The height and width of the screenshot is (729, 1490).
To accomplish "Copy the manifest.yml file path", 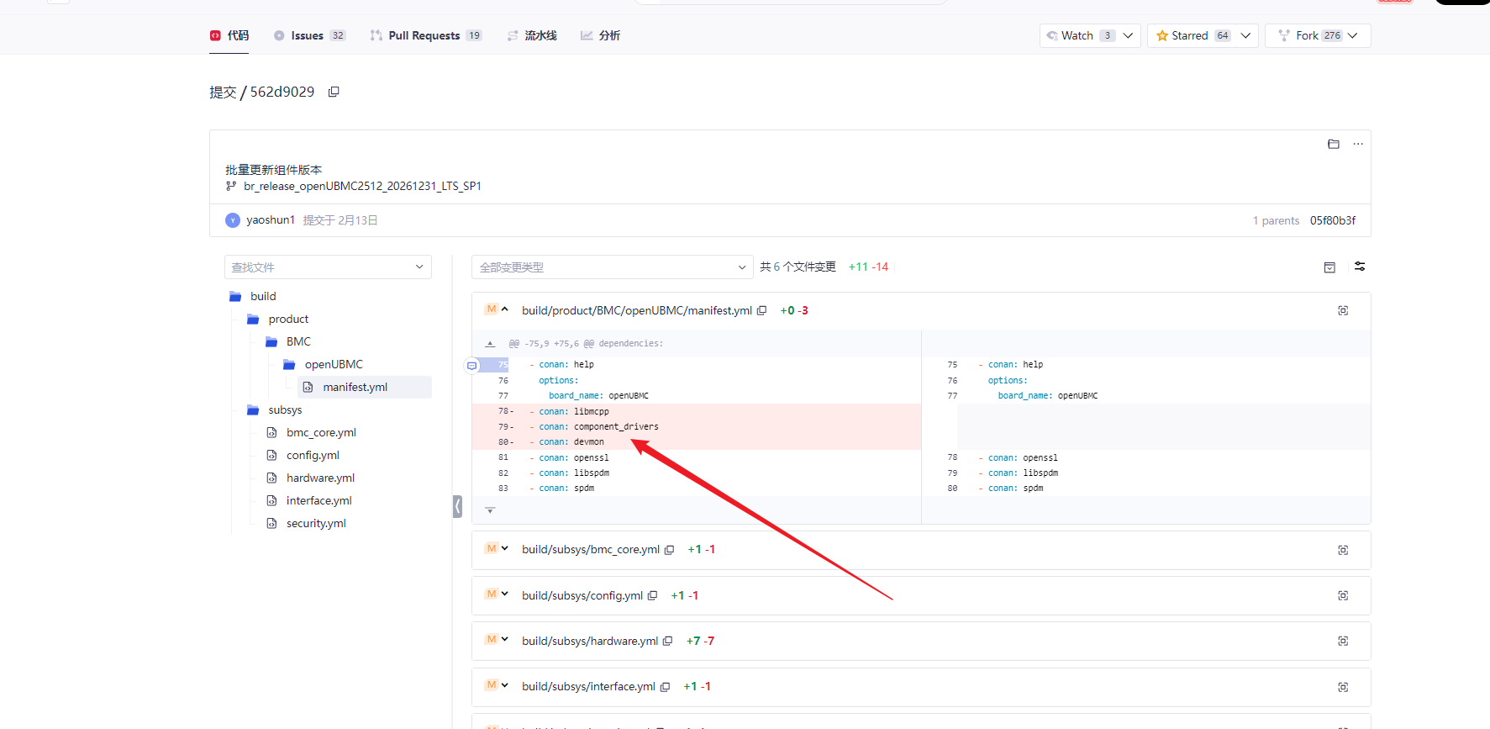I will [x=761, y=310].
